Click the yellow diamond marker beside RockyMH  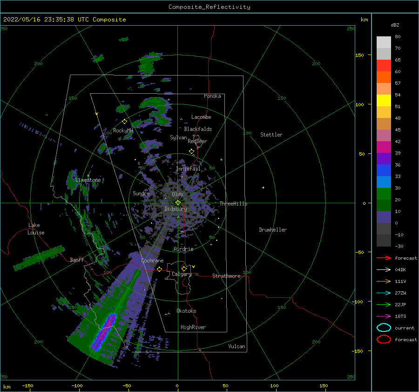(124, 122)
